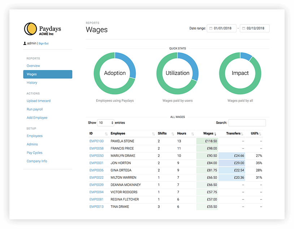Go to the History report
294x229 pixels.
click(x=32, y=83)
